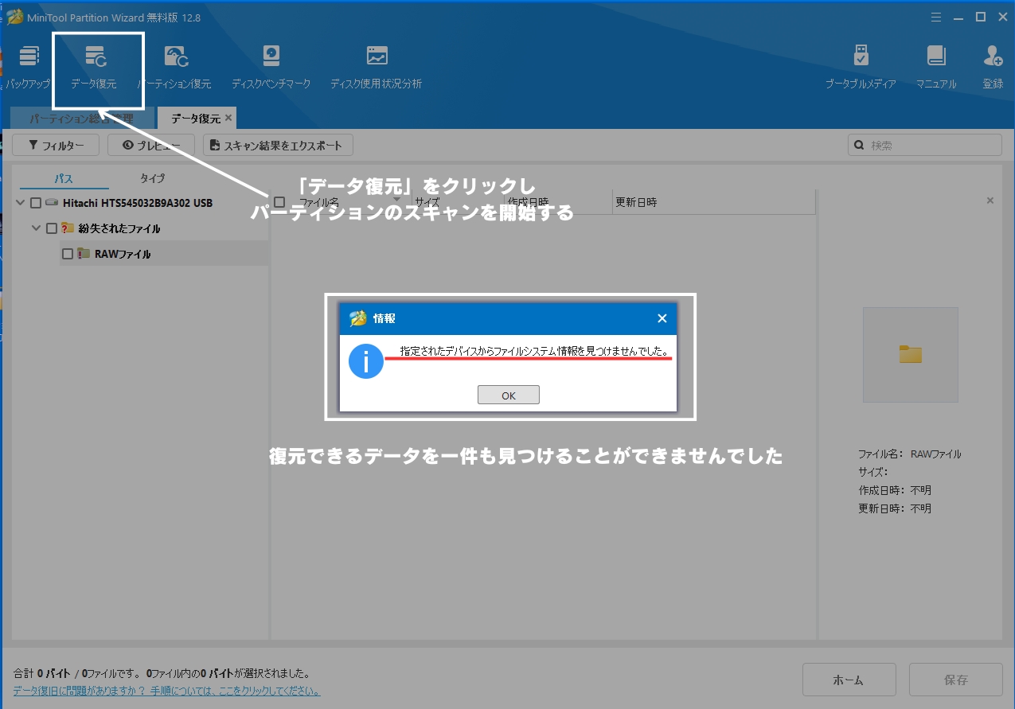The image size is (1015, 709).
Task: Confirm the dialog with OK
Action: pos(509,395)
